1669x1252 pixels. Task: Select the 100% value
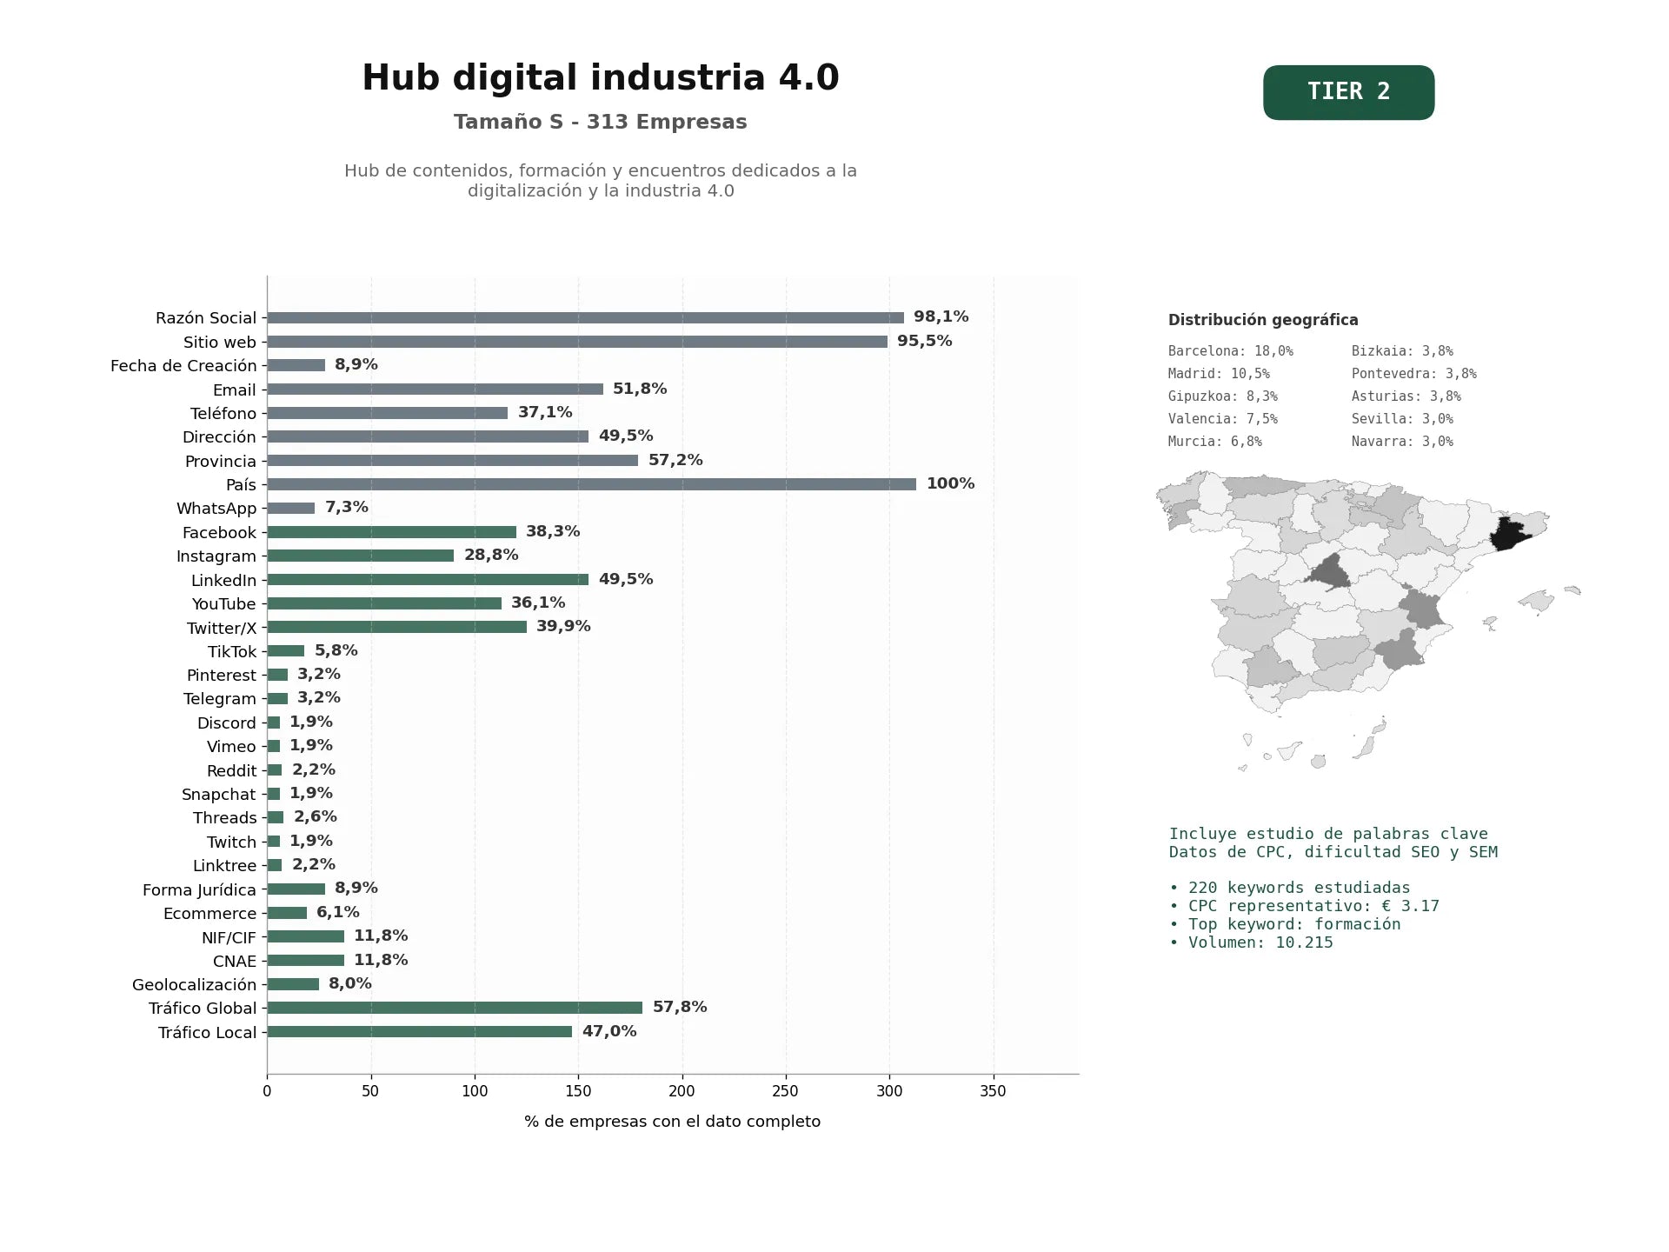[x=950, y=483]
